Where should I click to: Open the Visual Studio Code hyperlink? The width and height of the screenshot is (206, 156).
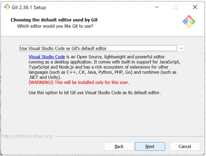click(47, 57)
